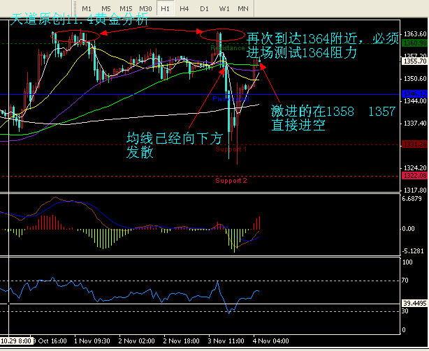Switch to MN monthly timeframe
The width and height of the screenshot is (429, 351).
click(242, 8)
